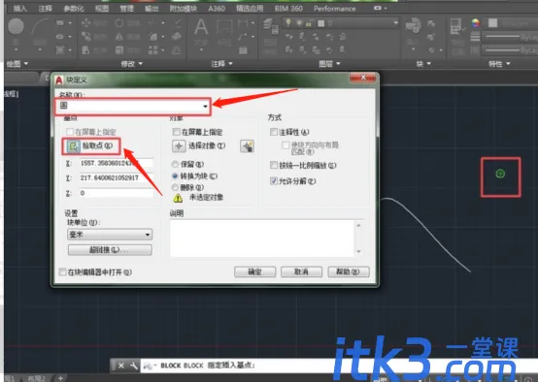The image size is (538, 382).
Task: Choose the Copy tool in Modify panel
Action: tap(85, 37)
